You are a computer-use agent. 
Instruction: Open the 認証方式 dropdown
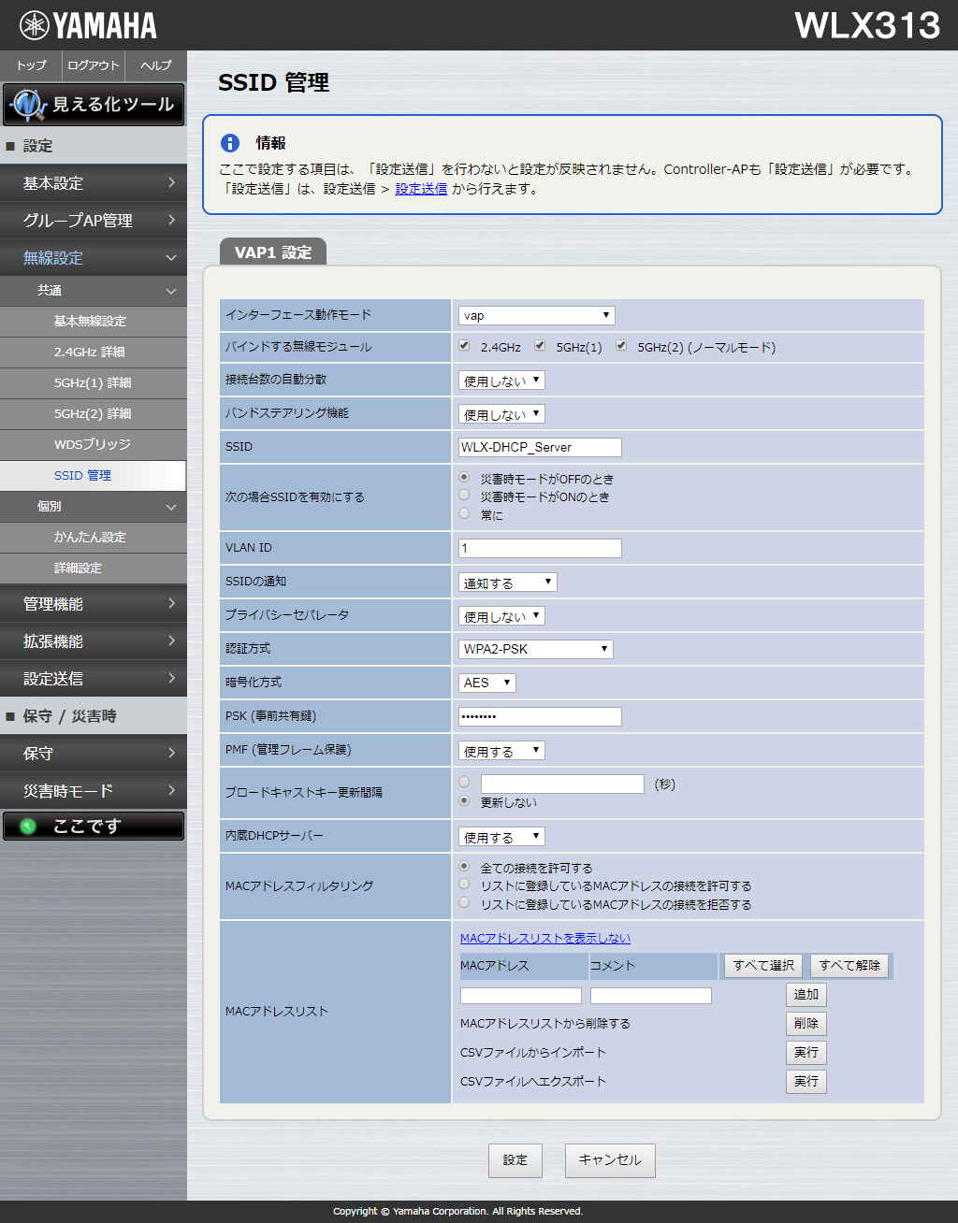pos(535,648)
